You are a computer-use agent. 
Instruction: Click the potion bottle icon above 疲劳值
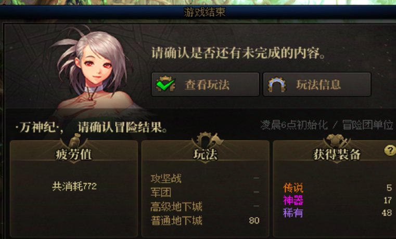click(74, 140)
